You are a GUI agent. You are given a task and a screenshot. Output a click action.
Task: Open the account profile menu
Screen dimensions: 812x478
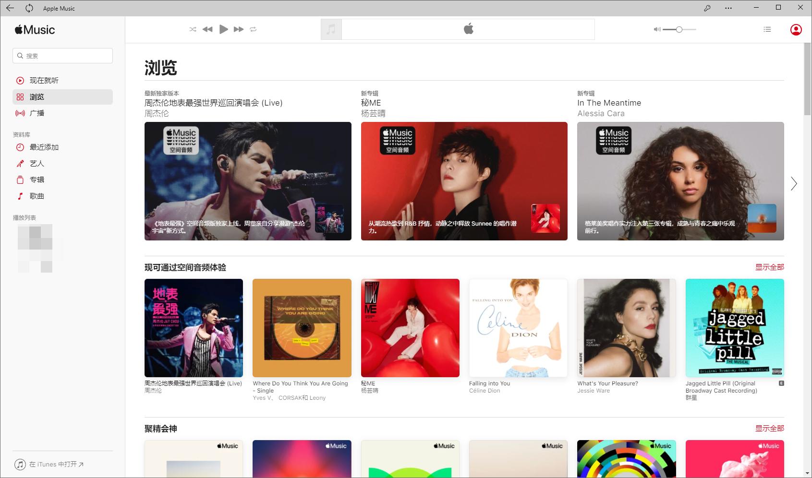(796, 30)
